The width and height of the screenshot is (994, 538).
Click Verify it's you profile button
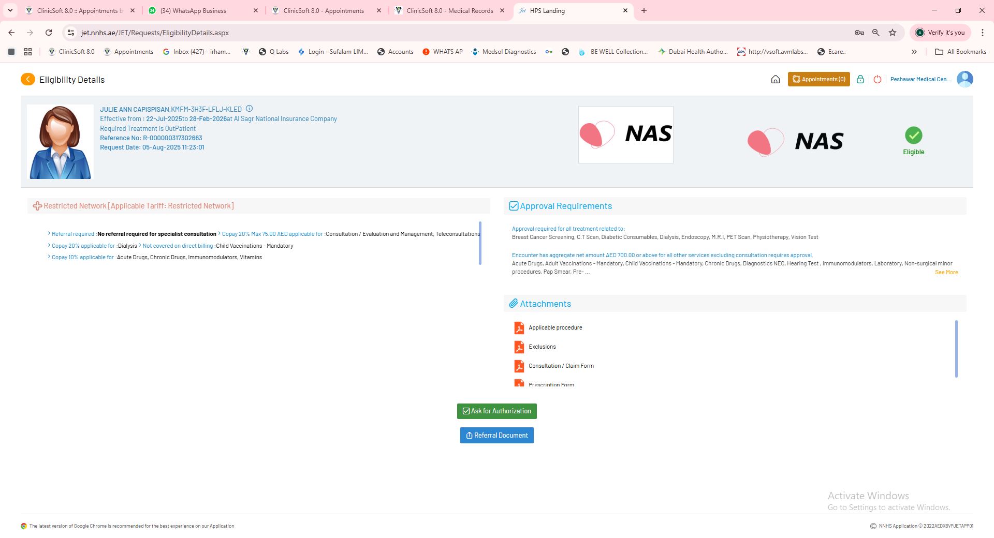(x=941, y=33)
